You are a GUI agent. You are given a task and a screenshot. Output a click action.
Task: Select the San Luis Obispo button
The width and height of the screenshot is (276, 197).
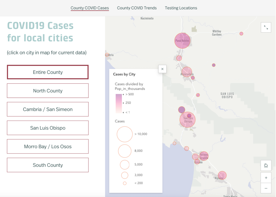pos(47,128)
